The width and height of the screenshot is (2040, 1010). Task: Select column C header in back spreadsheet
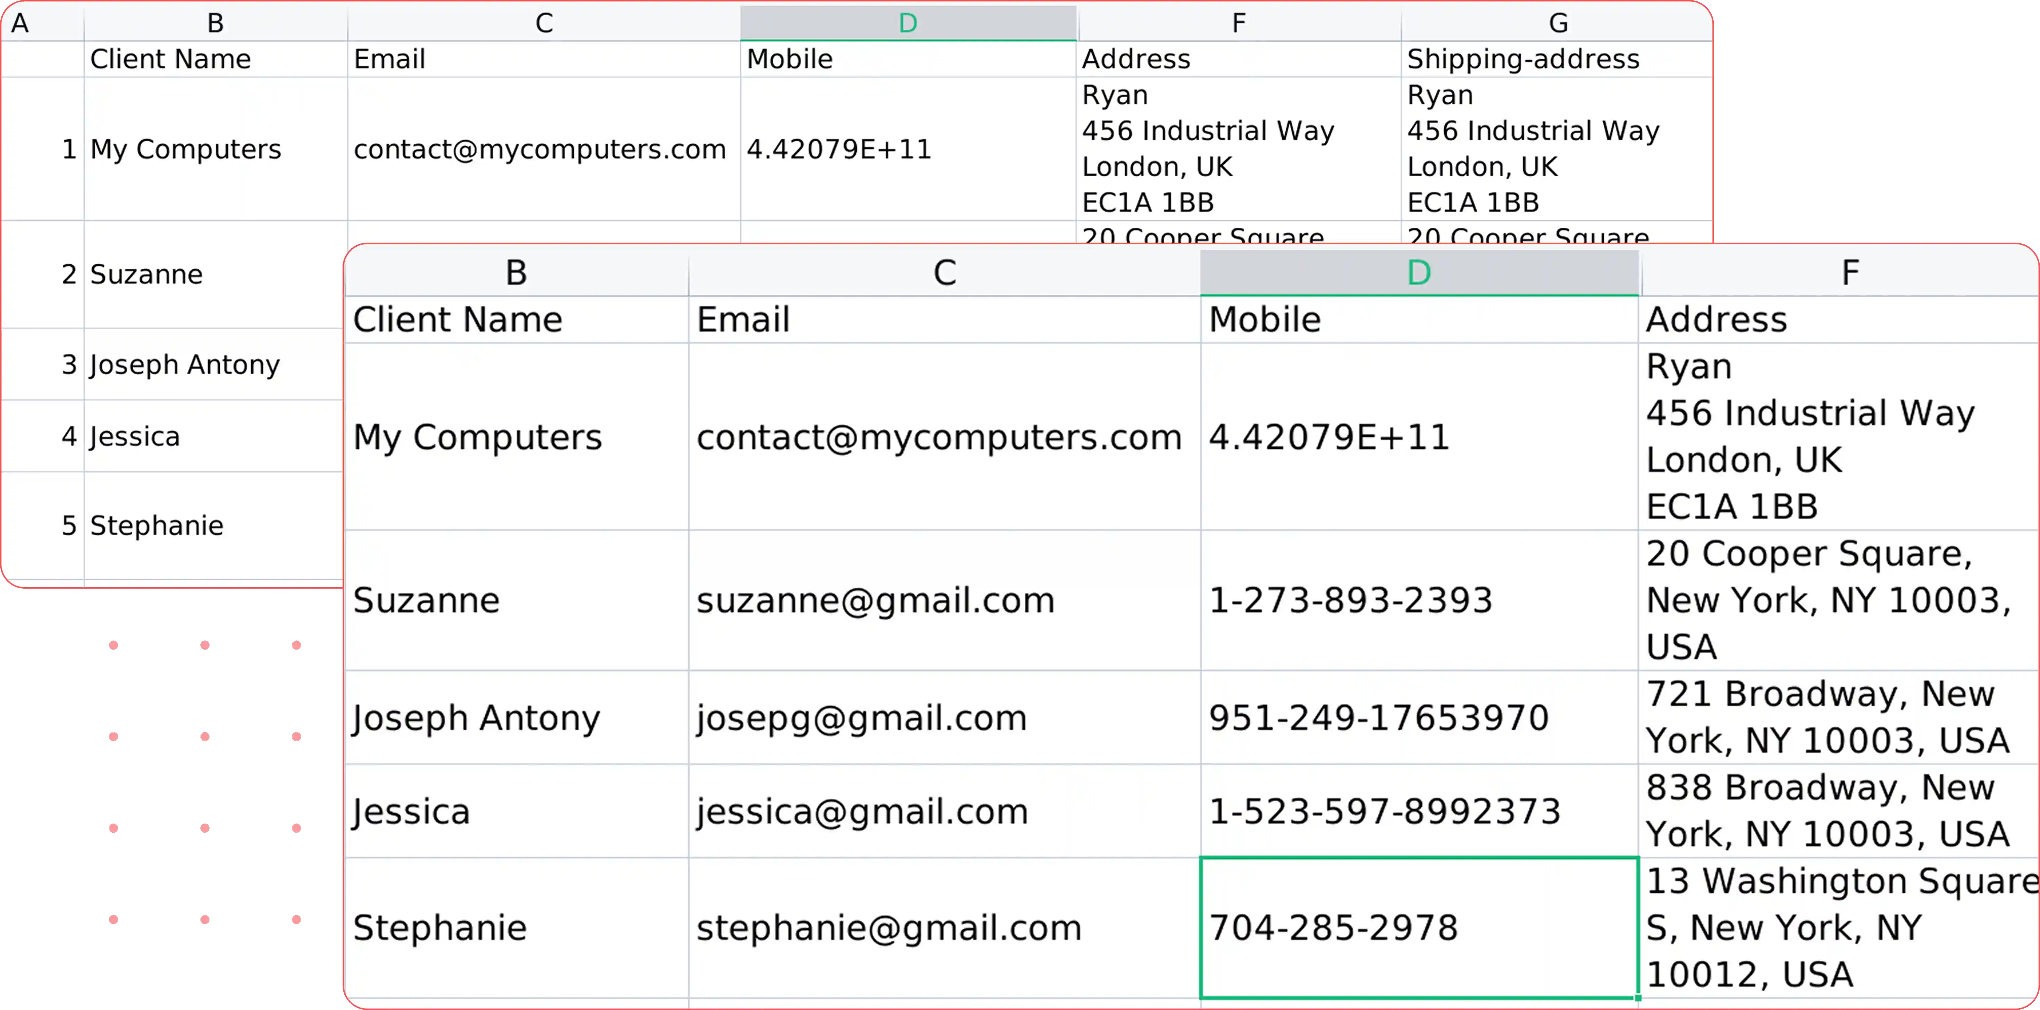coord(544,23)
